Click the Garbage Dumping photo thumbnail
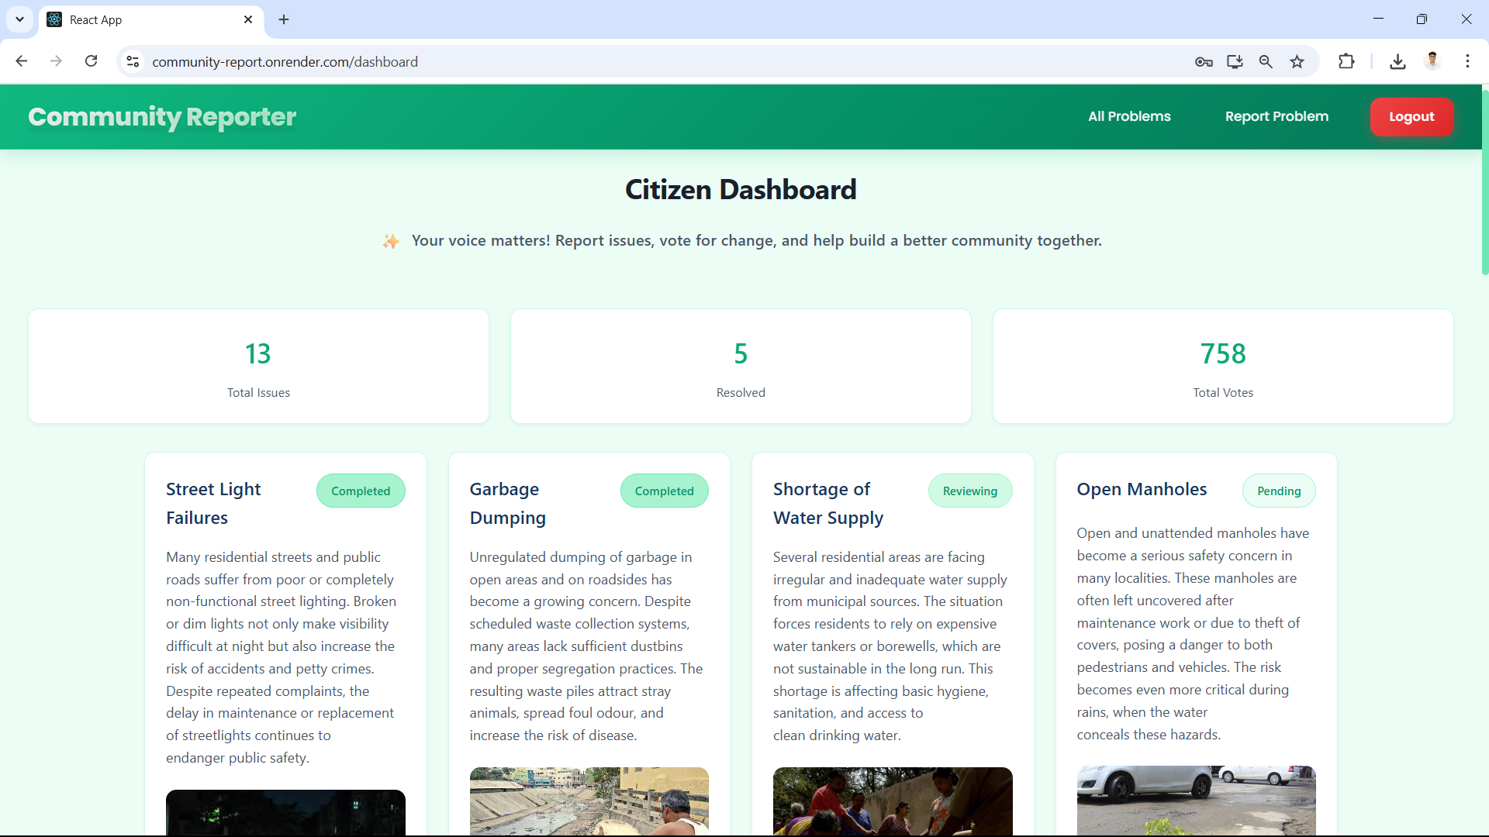 (589, 801)
